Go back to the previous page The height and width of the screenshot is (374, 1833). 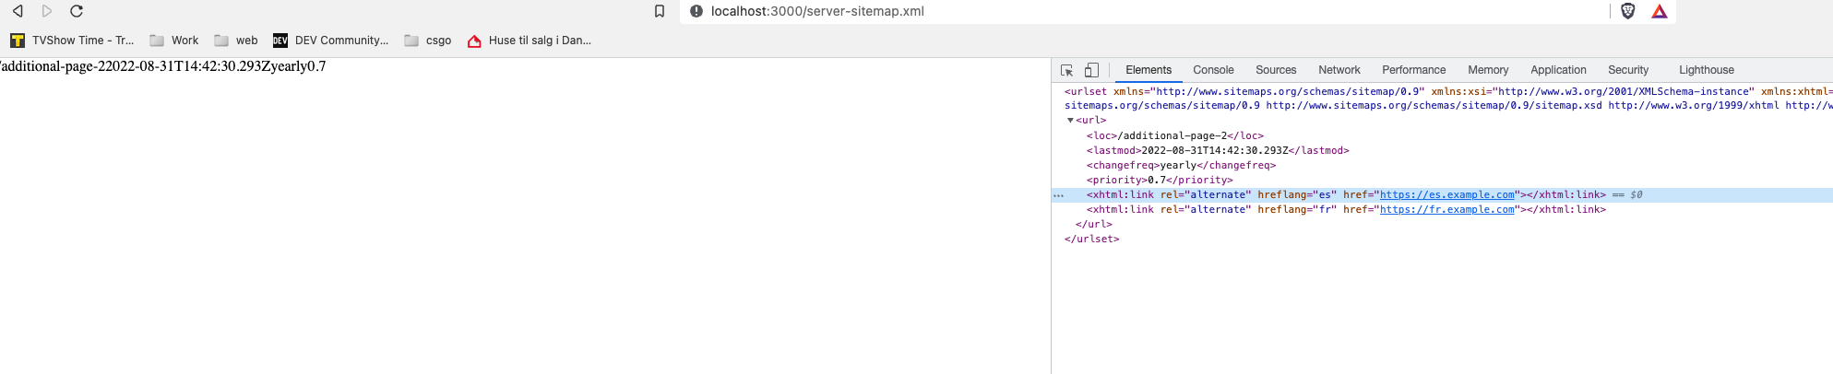[x=18, y=11]
